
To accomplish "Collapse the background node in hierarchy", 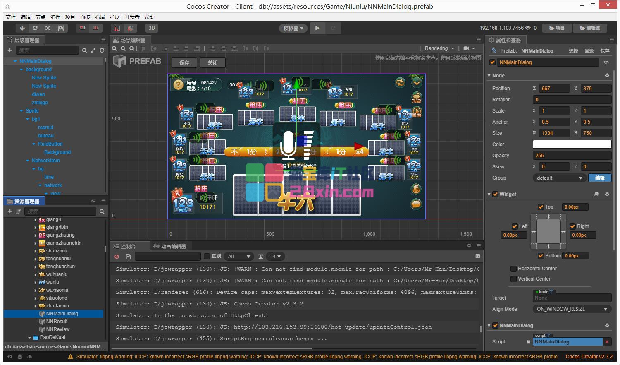I will [x=21, y=70].
